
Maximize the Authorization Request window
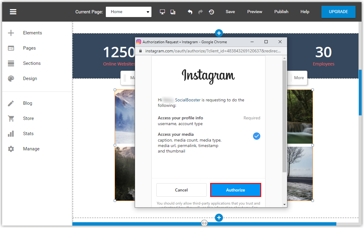[266, 42]
